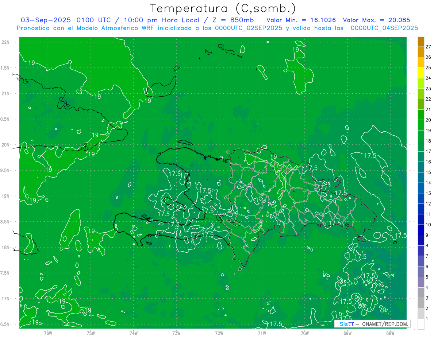Click the gray color bar segment between 2 and 3
438x338 pixels.
(421, 303)
